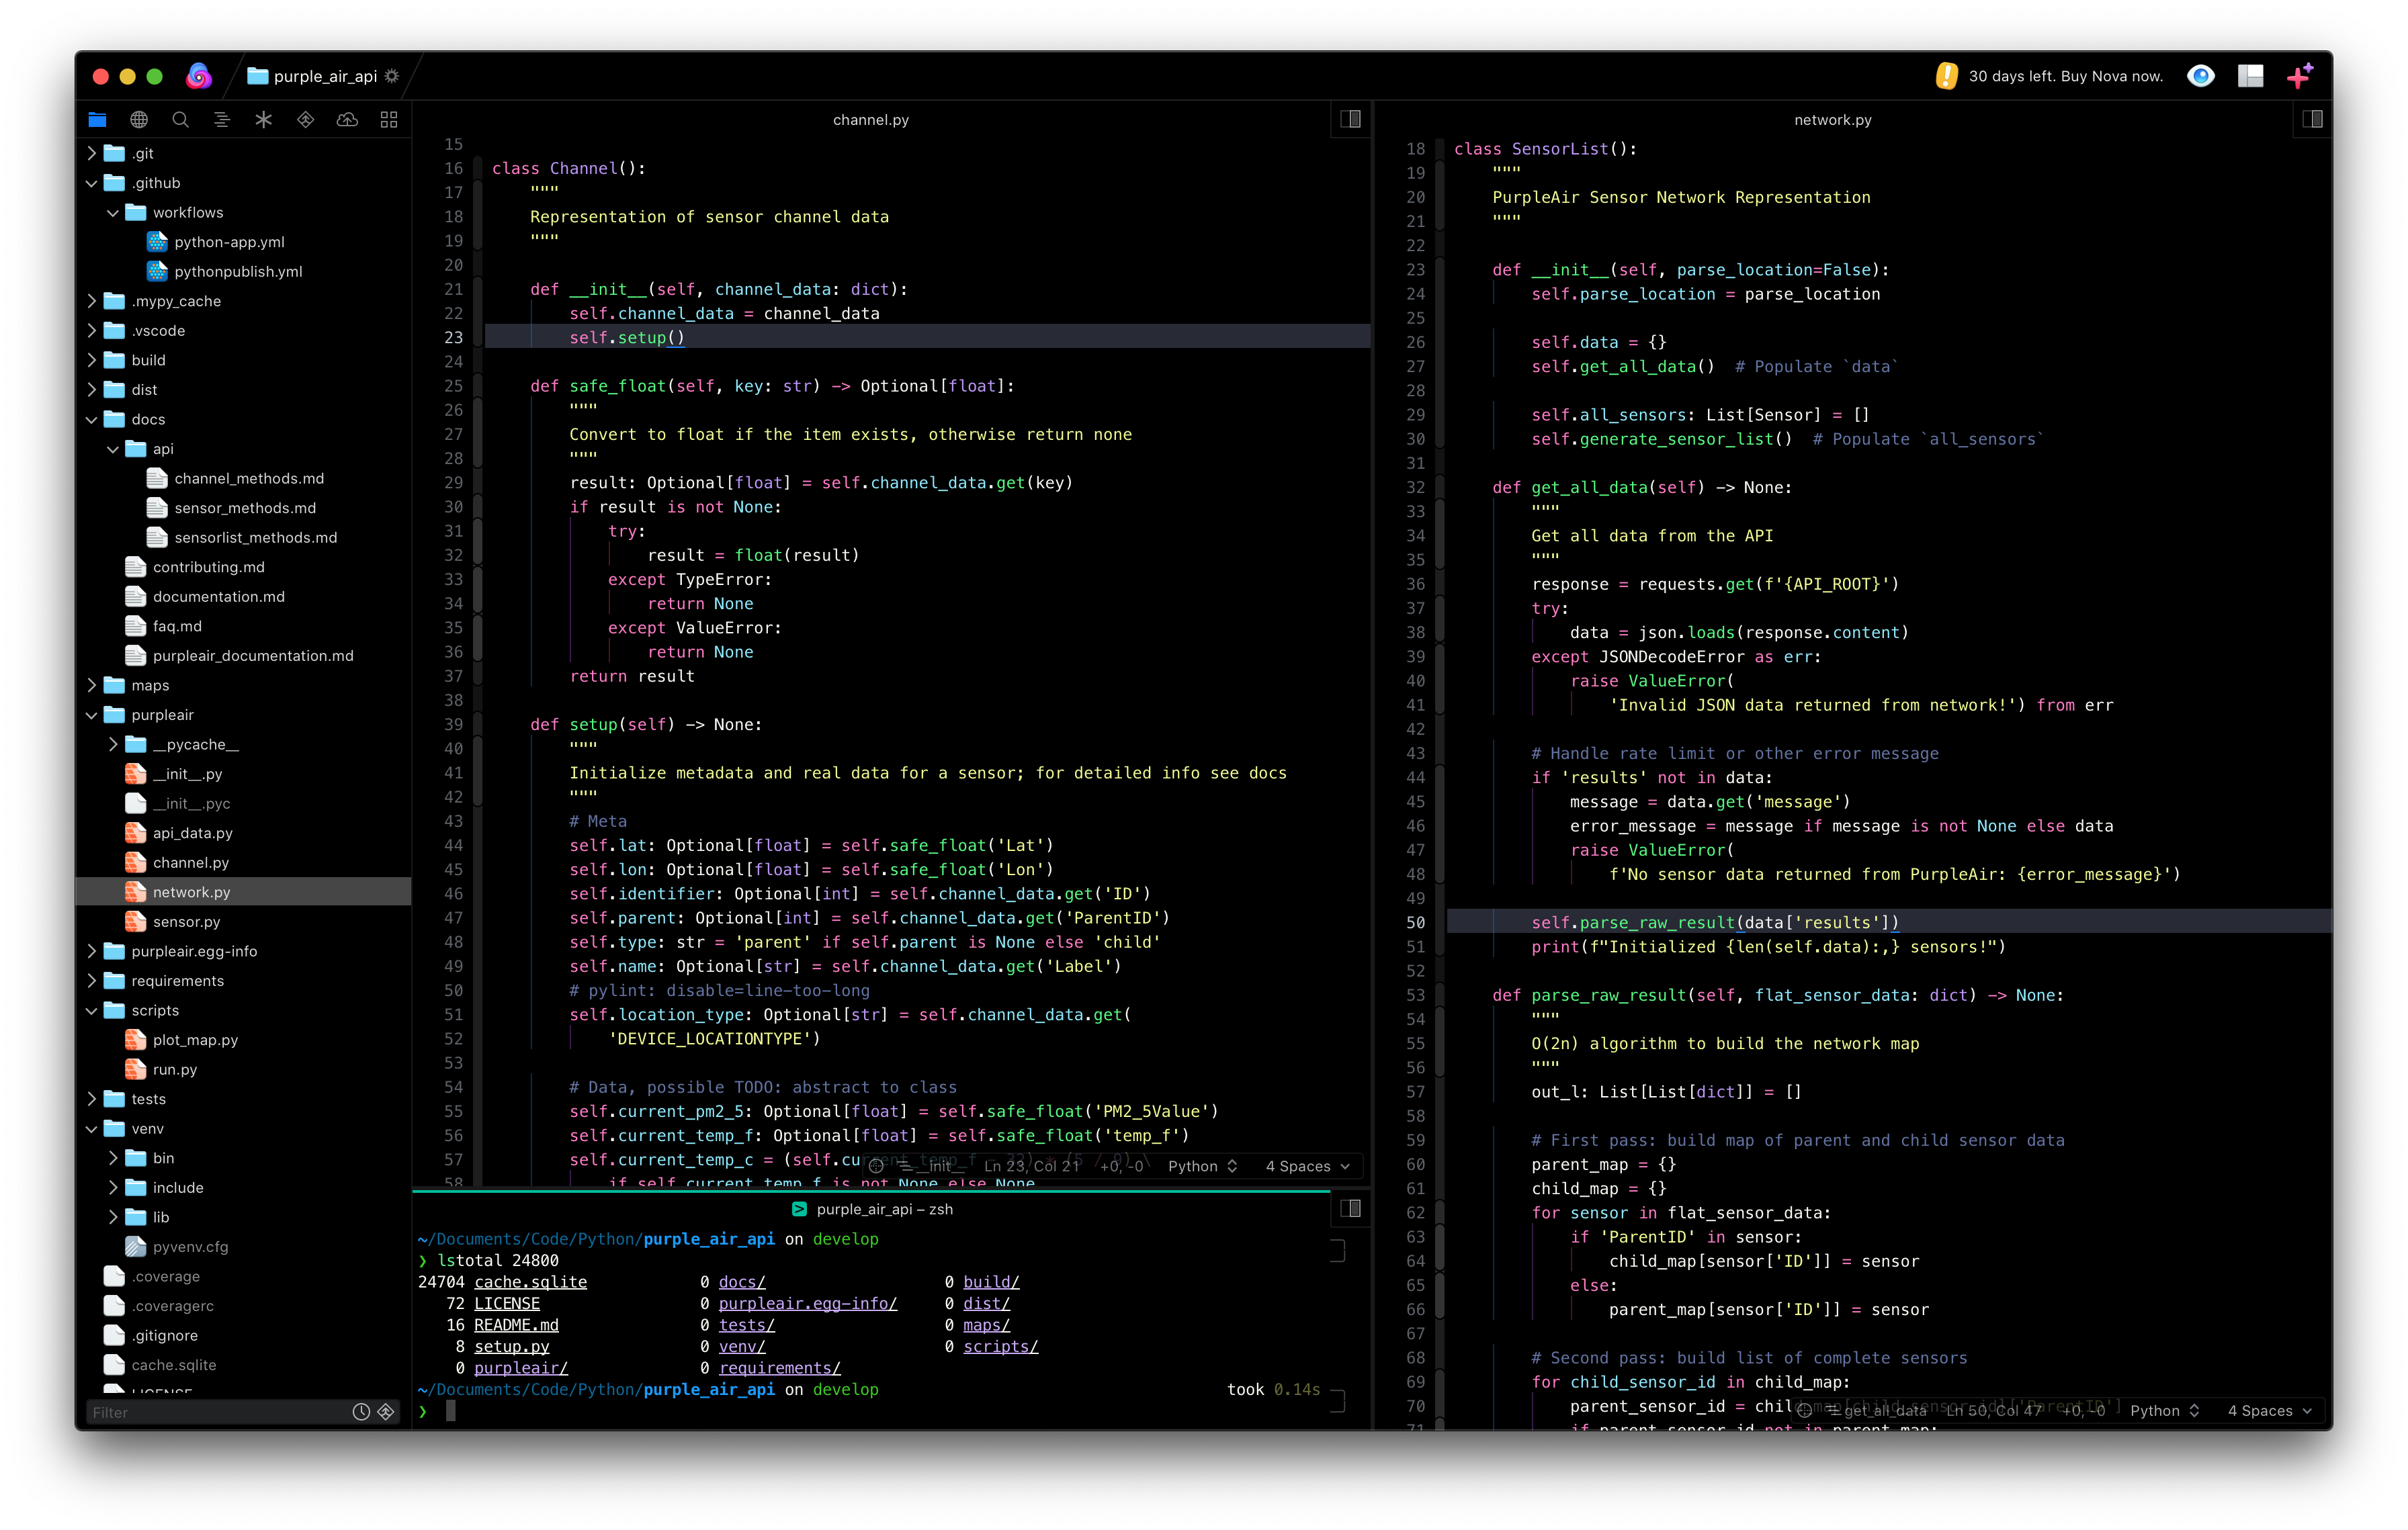Collapse the docs folder
The width and height of the screenshot is (2408, 1530).
pos(92,420)
